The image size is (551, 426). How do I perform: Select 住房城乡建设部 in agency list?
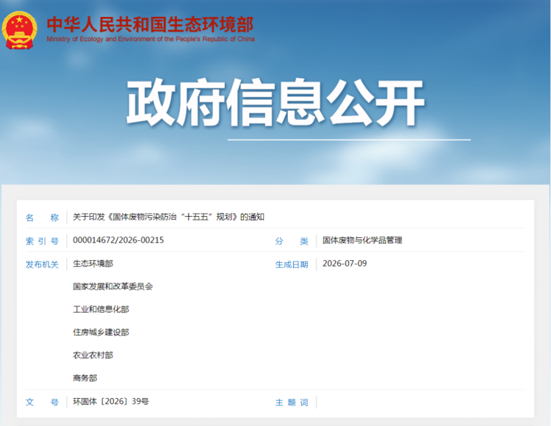point(101,332)
